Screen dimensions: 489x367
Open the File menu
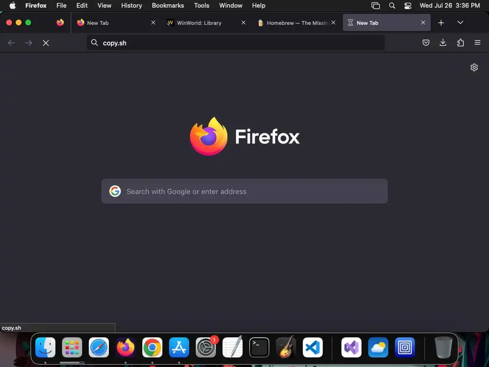click(x=62, y=6)
